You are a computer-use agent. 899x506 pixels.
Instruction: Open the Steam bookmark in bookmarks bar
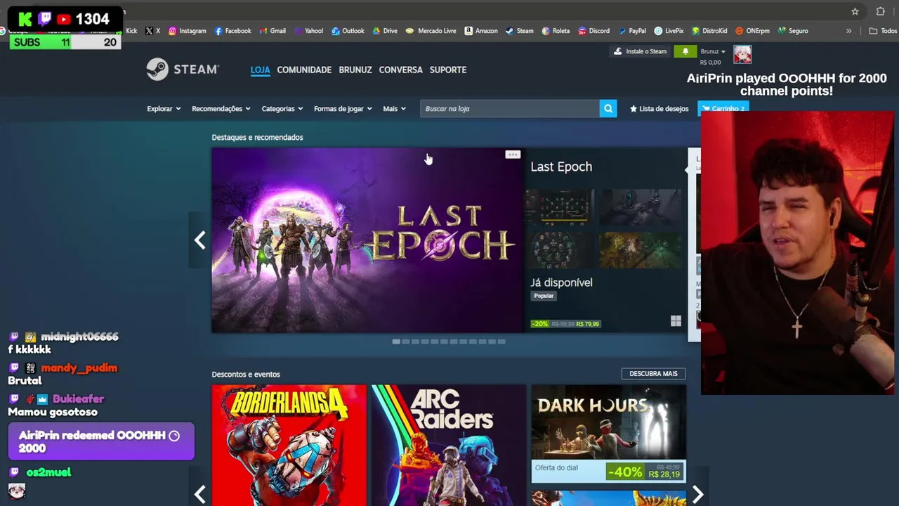(x=520, y=31)
